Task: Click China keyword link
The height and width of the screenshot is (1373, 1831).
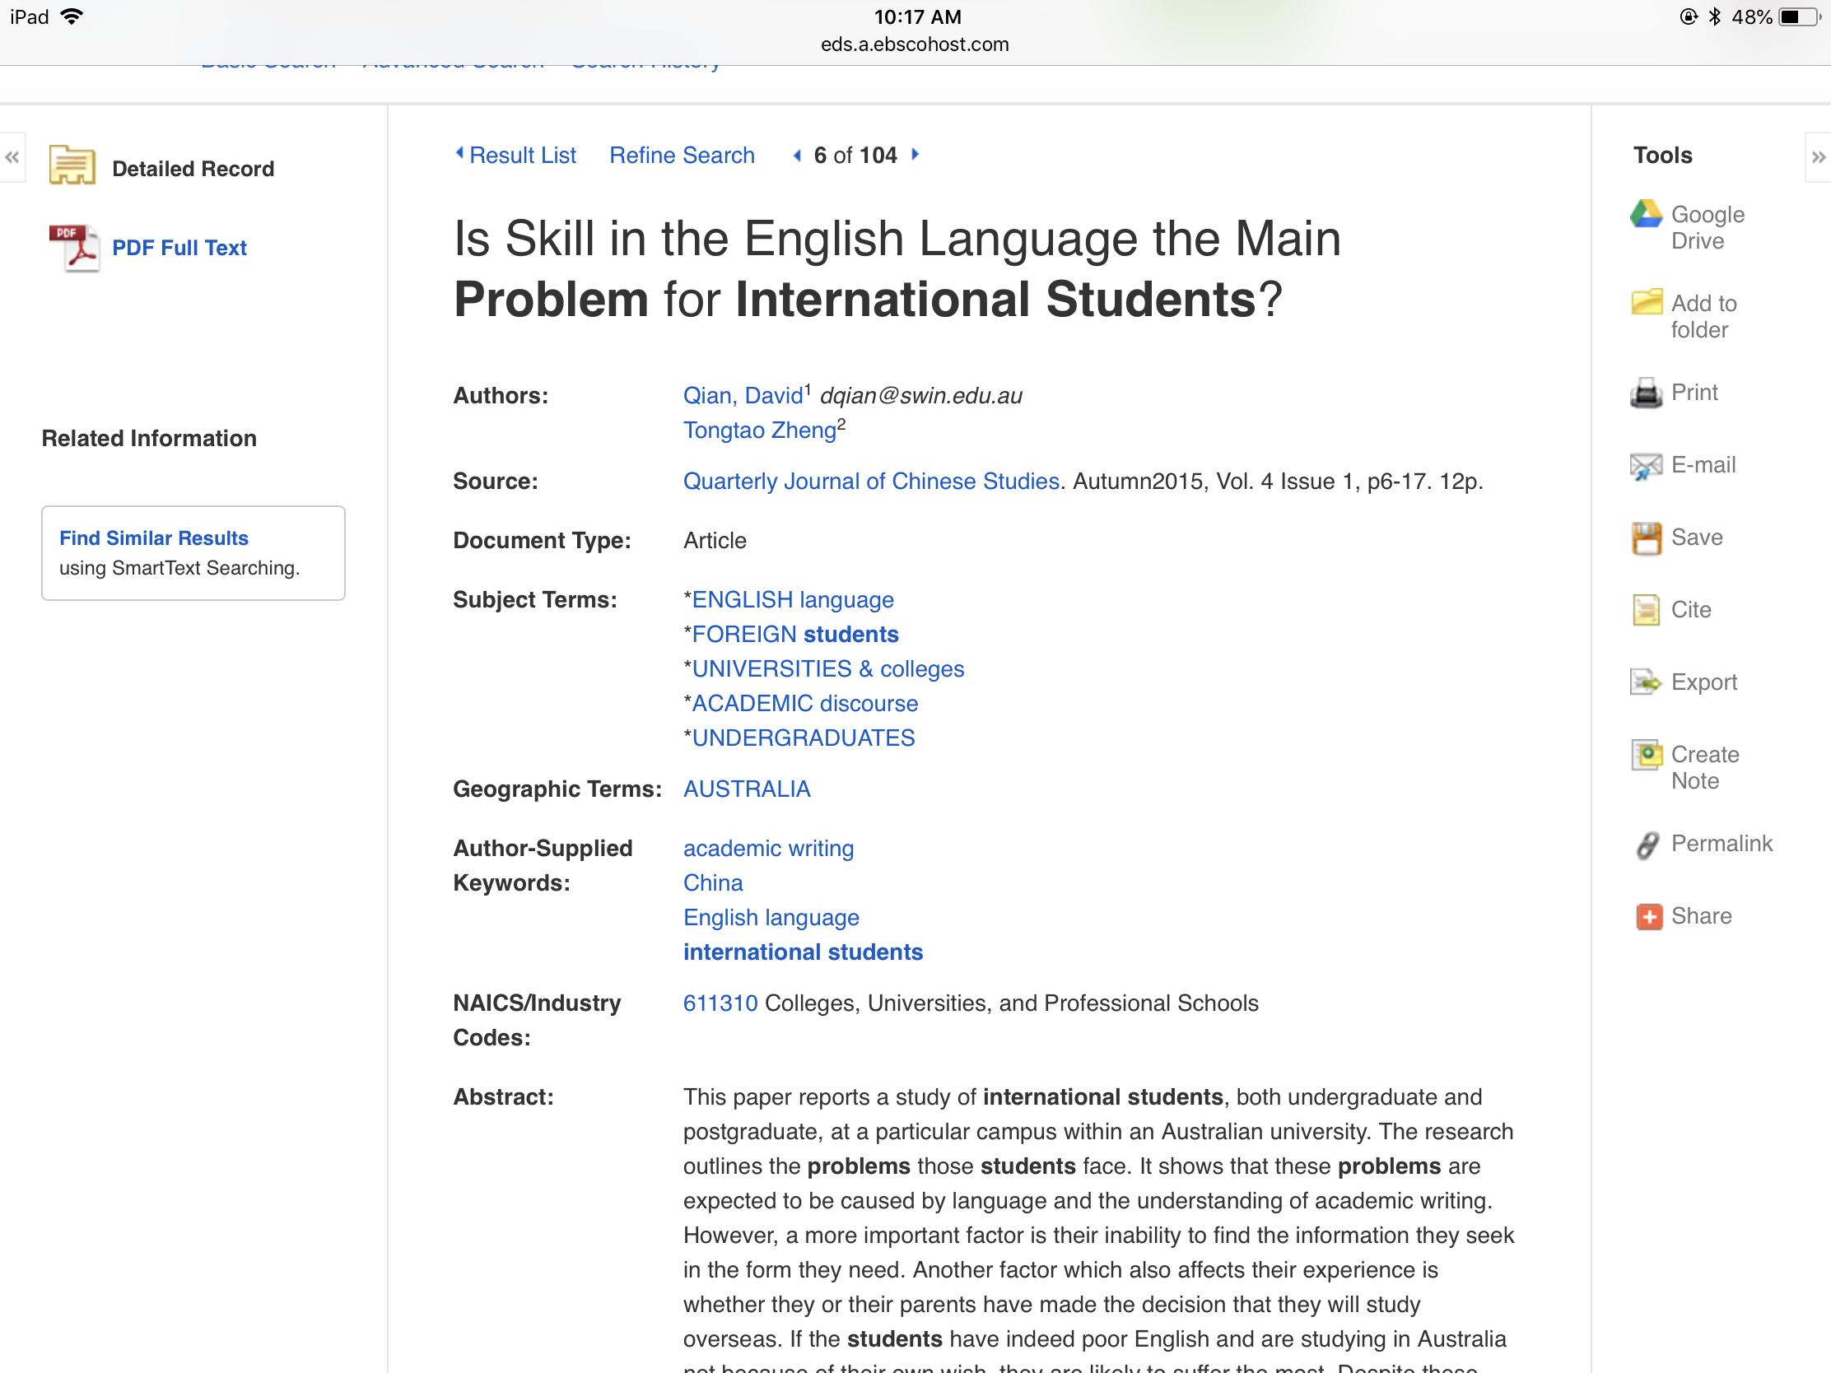Action: tap(713, 883)
